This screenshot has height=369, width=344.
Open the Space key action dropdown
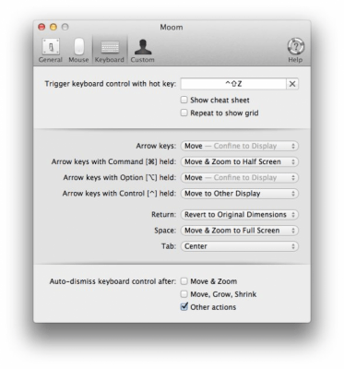240,231
